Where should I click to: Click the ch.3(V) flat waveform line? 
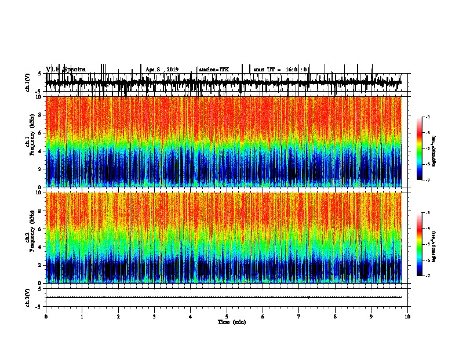(x=224, y=298)
